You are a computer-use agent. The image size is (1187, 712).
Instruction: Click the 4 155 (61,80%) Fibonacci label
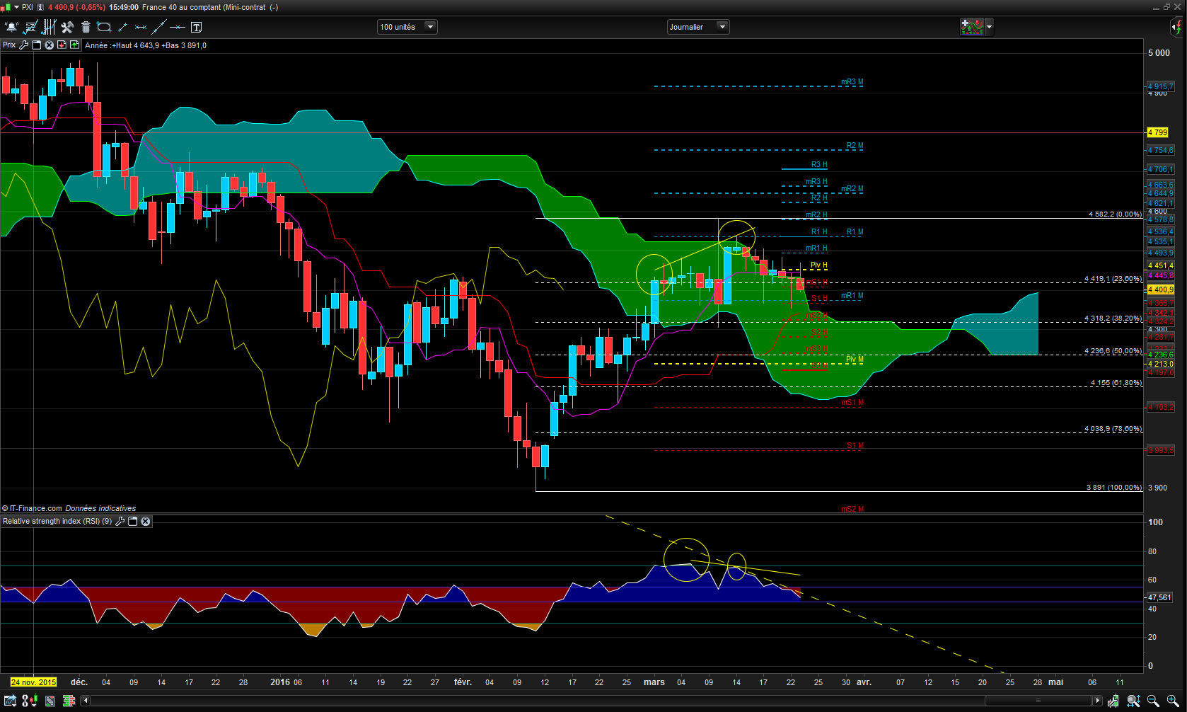coord(1116,383)
